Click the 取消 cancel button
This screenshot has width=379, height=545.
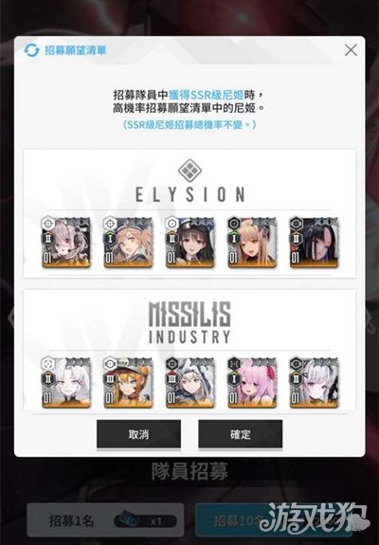tap(138, 434)
